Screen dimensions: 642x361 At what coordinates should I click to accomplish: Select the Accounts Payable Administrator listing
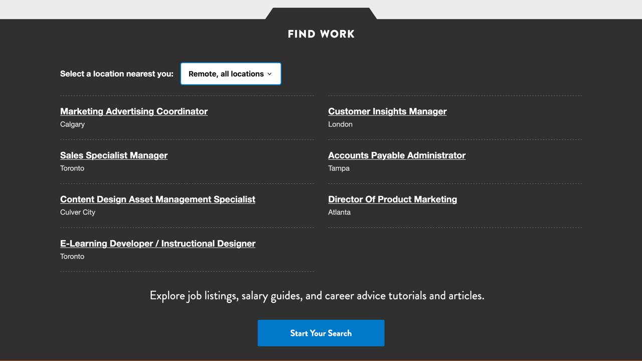pos(397,155)
